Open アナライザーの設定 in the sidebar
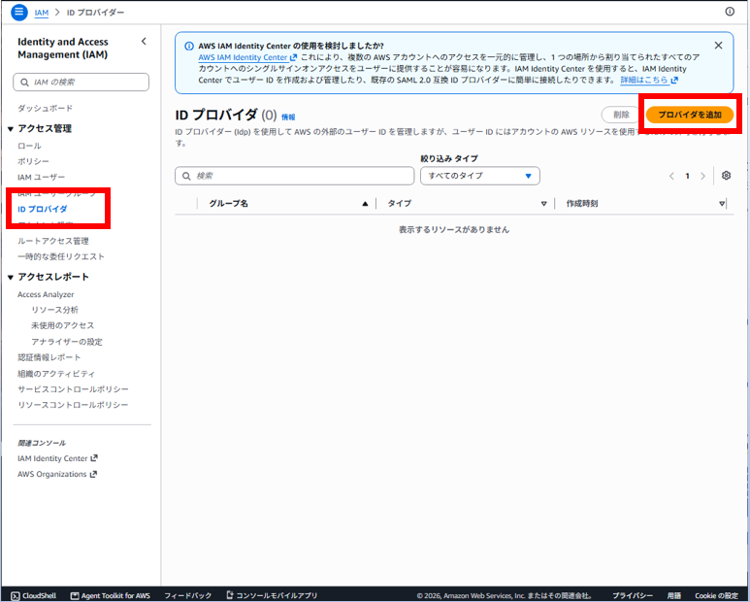This screenshot has width=750, height=602. tap(67, 342)
